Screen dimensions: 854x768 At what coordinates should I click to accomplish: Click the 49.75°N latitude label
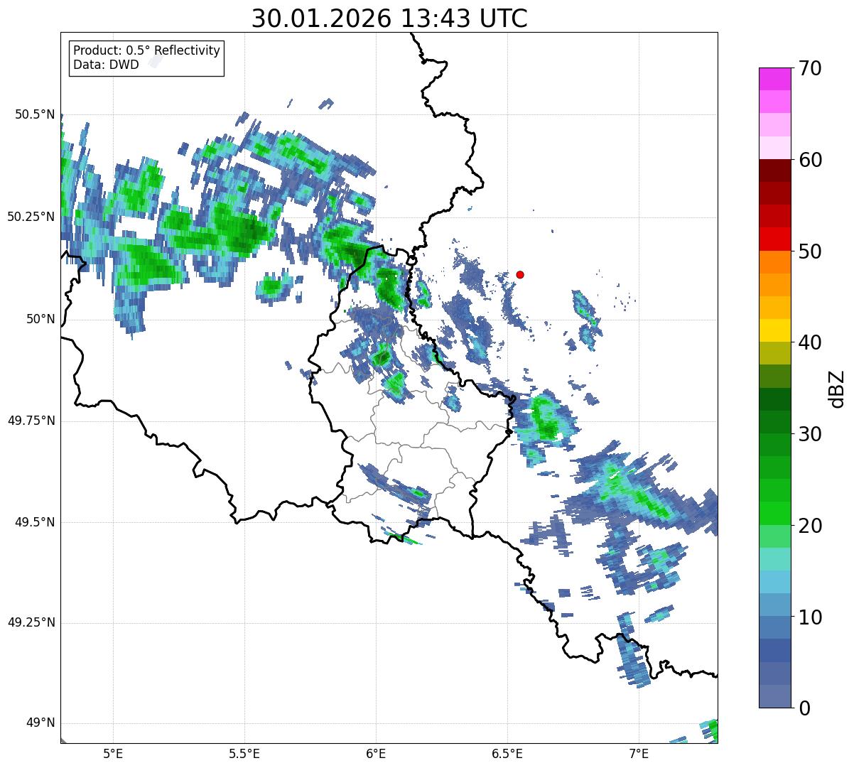31,421
